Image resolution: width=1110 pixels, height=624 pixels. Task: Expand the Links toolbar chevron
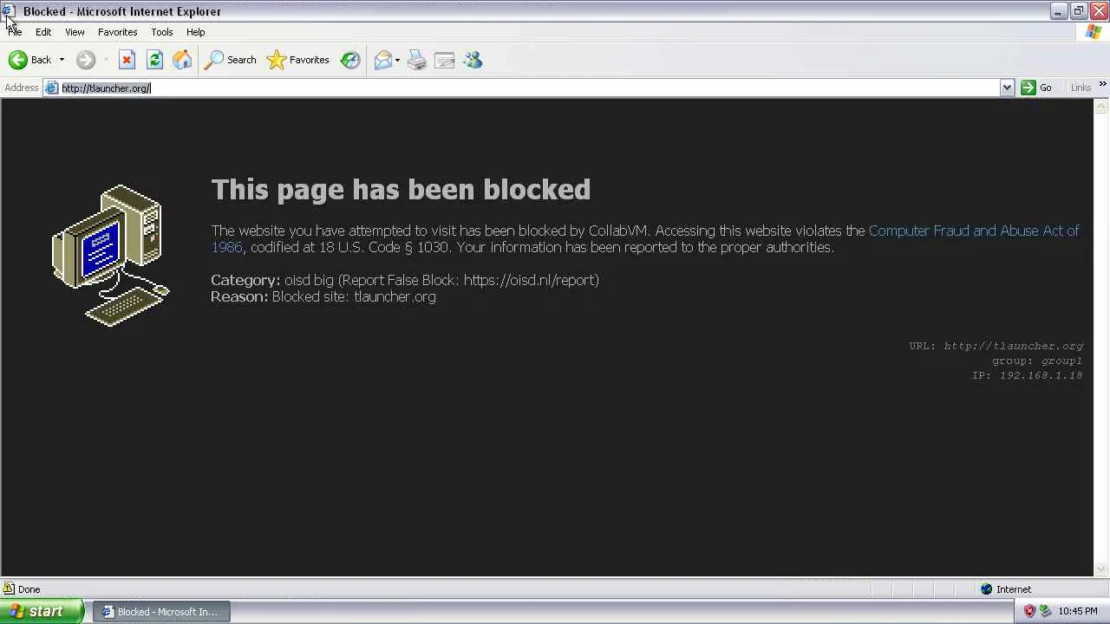click(x=1102, y=84)
